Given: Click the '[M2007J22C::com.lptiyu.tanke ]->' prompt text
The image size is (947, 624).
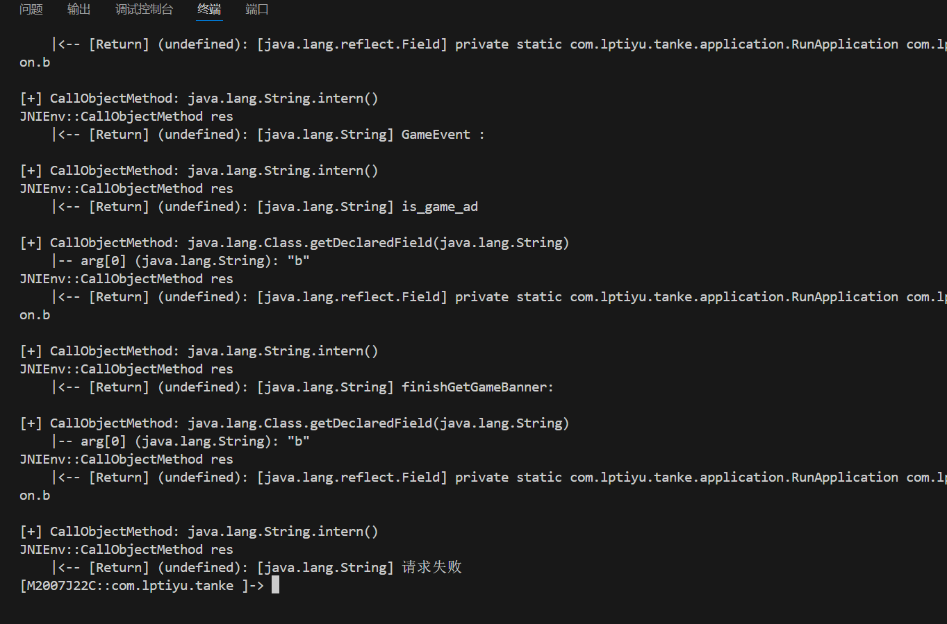Looking at the screenshot, I should [x=142, y=586].
